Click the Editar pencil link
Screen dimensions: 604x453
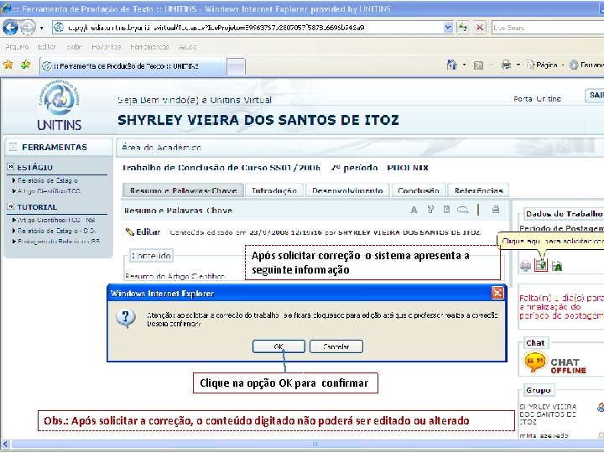pos(143,232)
